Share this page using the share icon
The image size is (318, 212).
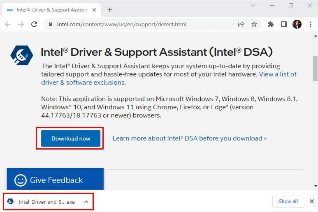point(241,25)
